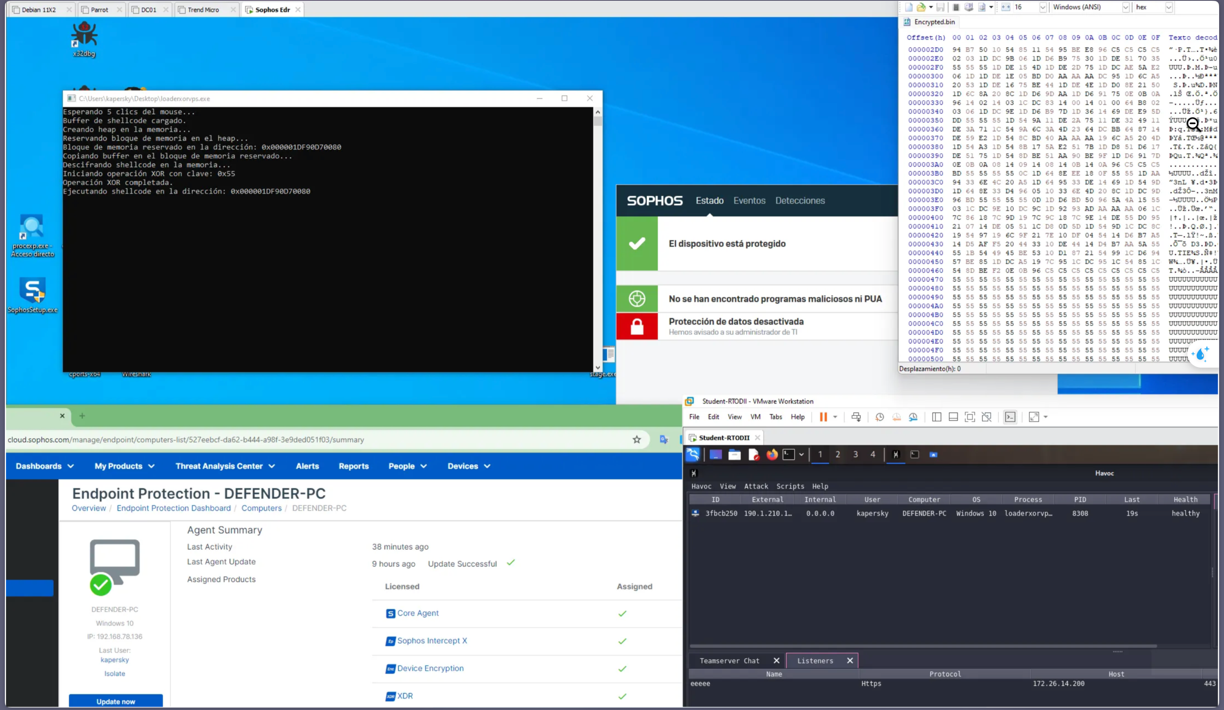This screenshot has width=1224, height=710.
Task: Switch to the Eventos tab in Sophos
Action: [750, 200]
